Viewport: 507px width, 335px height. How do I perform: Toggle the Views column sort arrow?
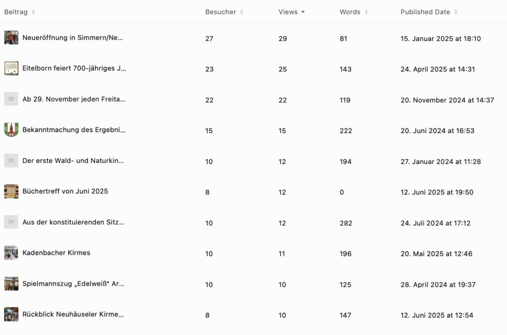coord(303,12)
